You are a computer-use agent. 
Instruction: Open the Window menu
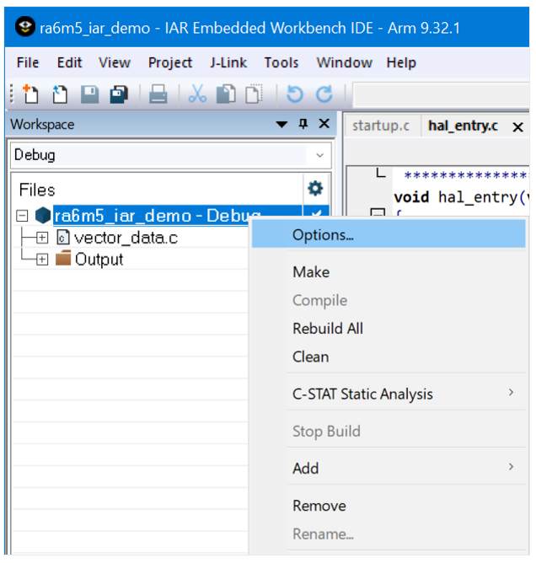pyautogui.click(x=345, y=63)
